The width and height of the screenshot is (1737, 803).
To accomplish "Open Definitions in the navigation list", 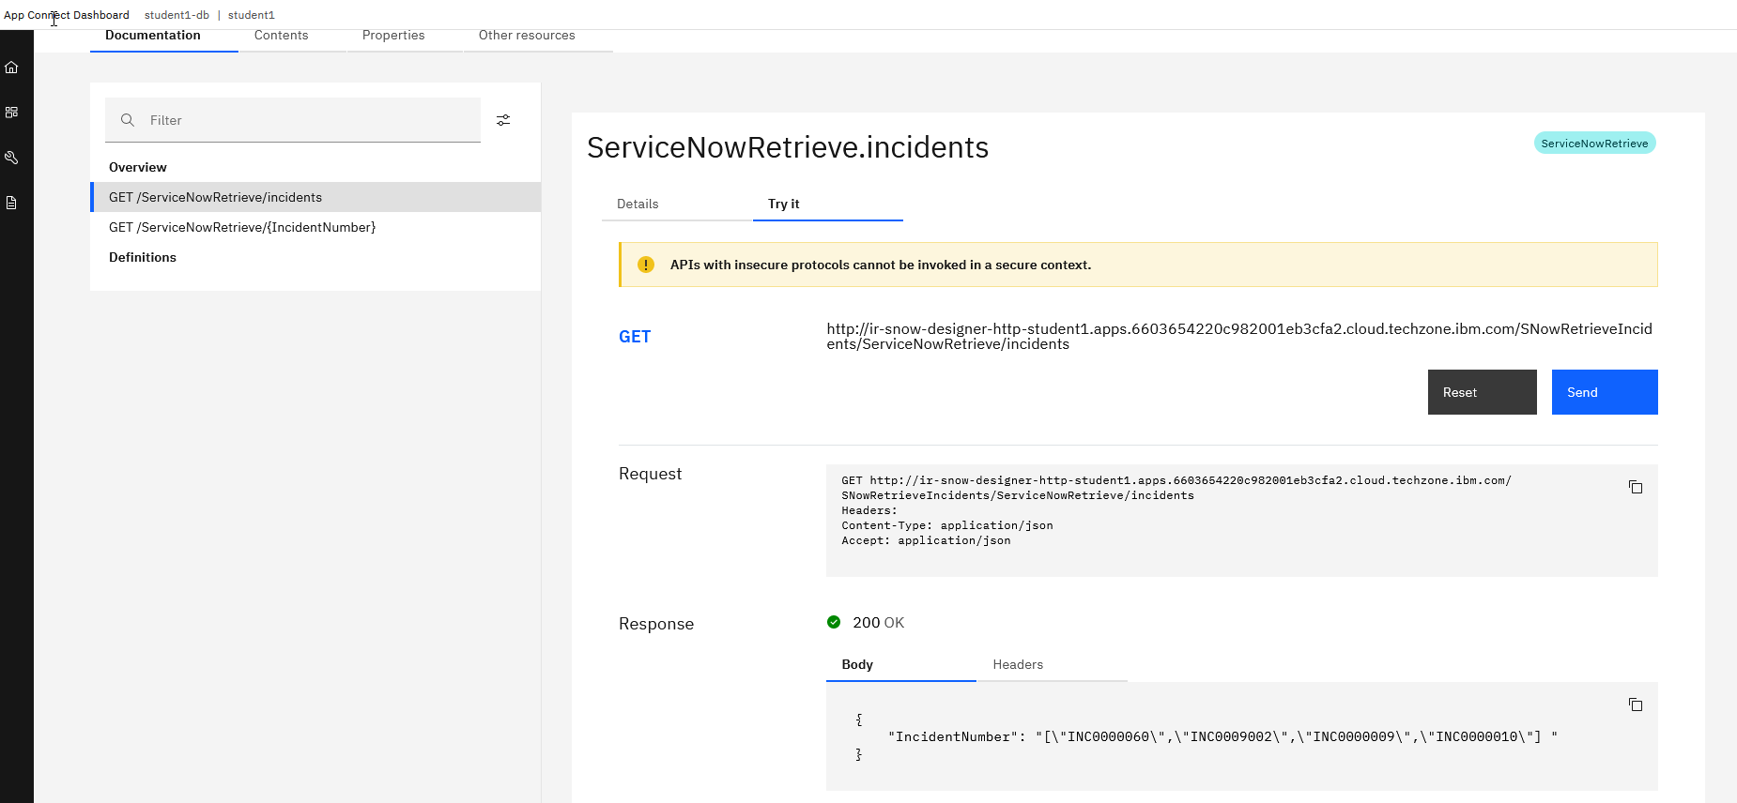I will (143, 257).
